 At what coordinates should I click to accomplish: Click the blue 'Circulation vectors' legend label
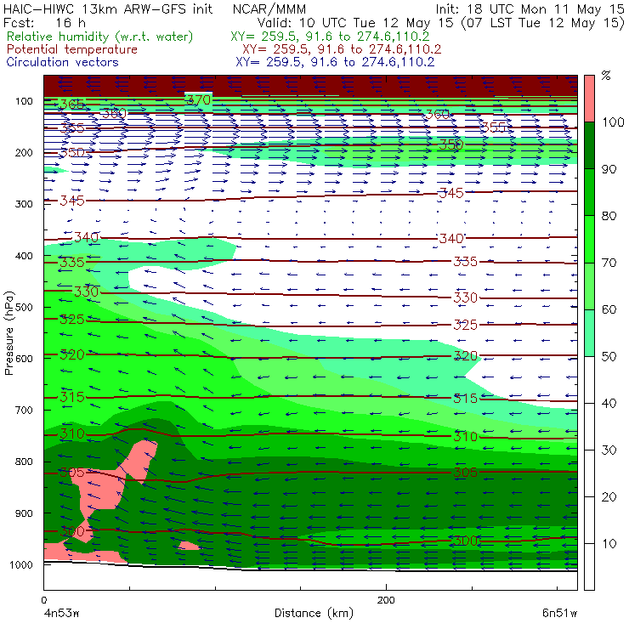[x=63, y=62]
